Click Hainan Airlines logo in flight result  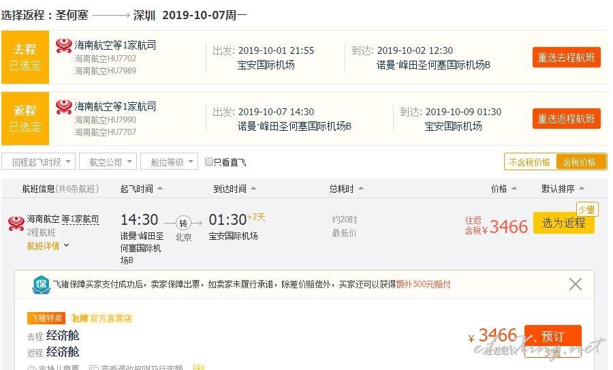16,223
